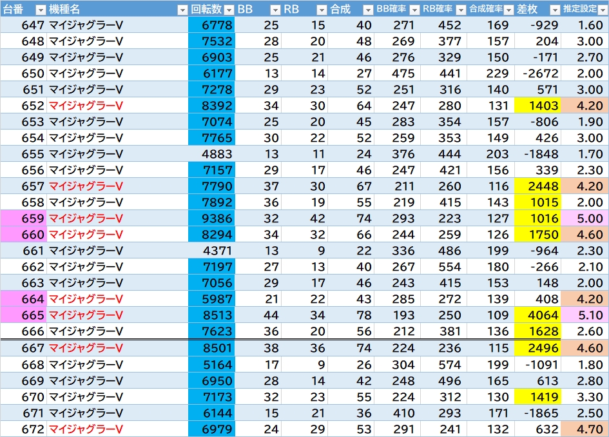This screenshot has width=609, height=437.
Task: Select 合成 cell 78 in row 665
Action: (x=351, y=315)
